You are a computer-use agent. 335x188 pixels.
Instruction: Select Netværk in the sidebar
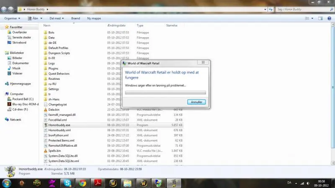point(15,119)
